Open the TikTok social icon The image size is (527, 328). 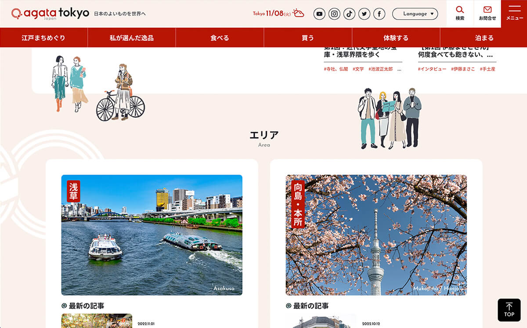click(x=349, y=14)
